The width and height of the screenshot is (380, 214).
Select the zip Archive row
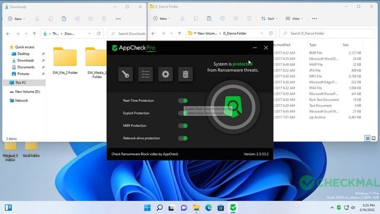pyautogui.click(x=318, y=117)
